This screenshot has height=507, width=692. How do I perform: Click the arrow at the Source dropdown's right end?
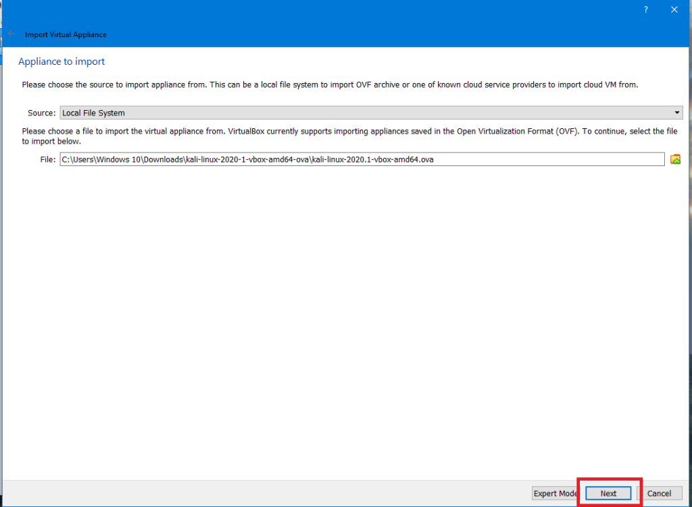(x=677, y=113)
